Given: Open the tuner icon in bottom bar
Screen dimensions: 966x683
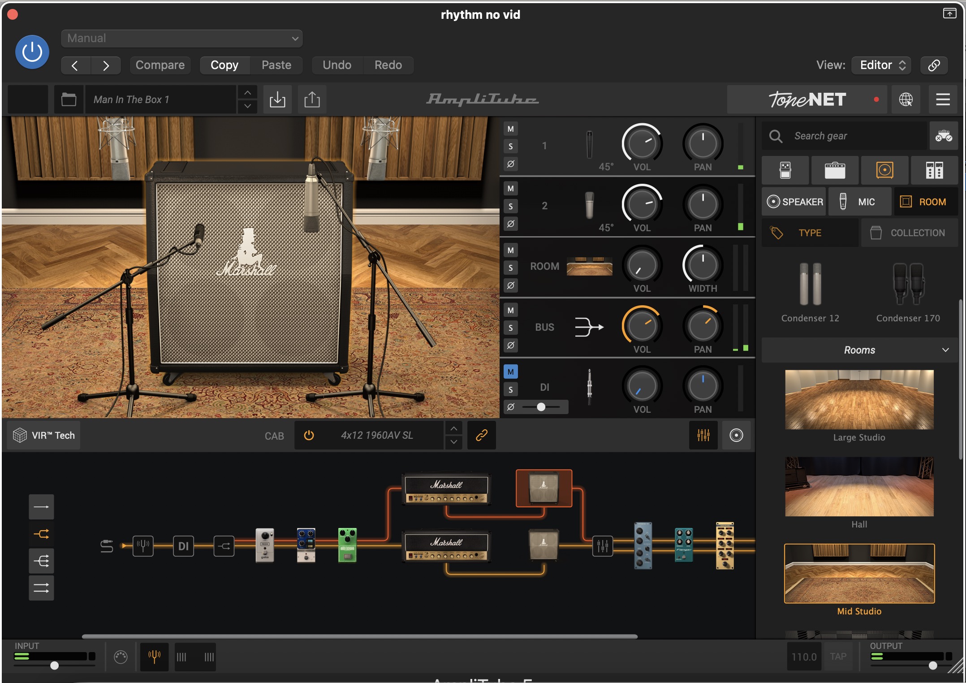Looking at the screenshot, I should pos(154,657).
